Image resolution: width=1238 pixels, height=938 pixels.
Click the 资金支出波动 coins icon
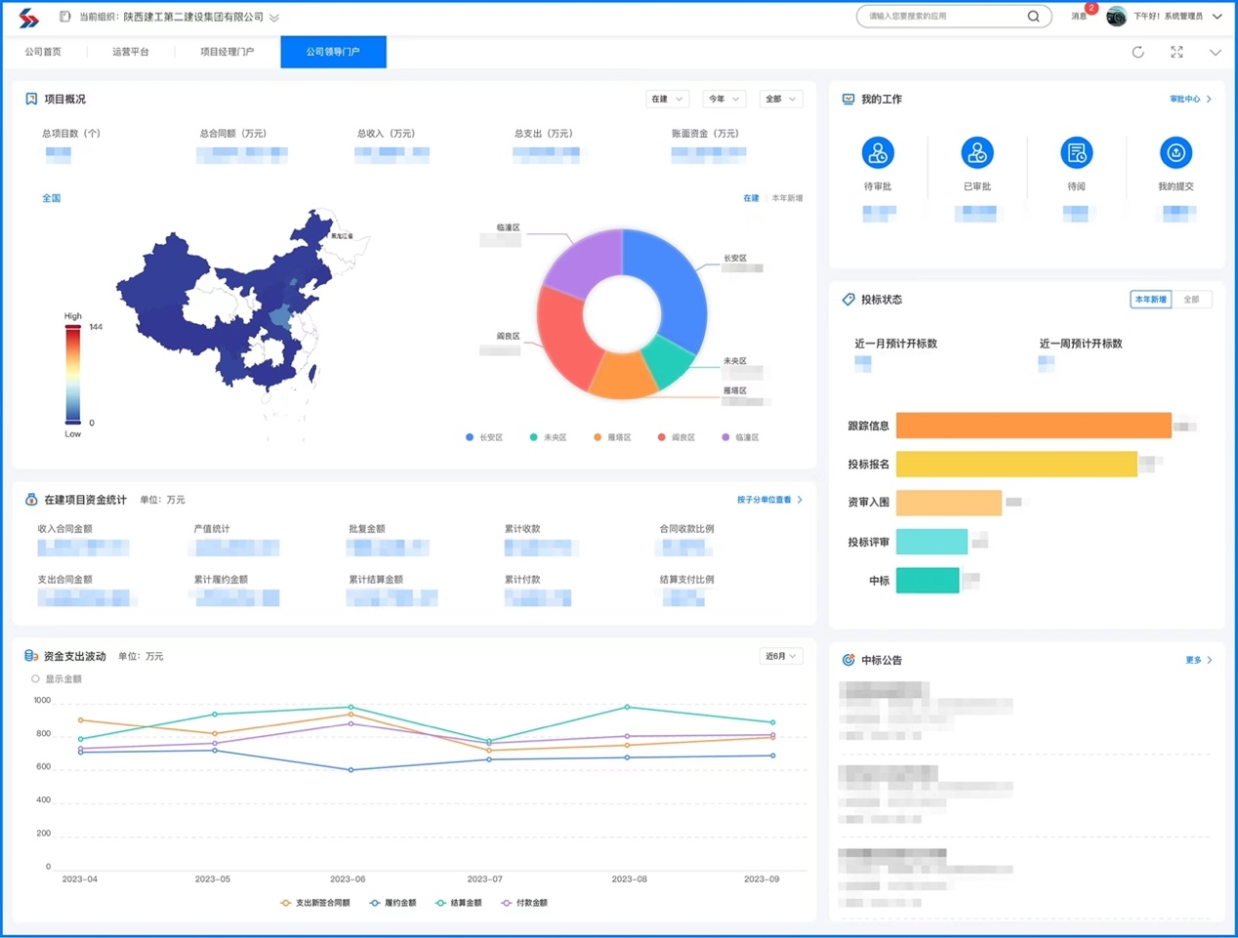(31, 656)
